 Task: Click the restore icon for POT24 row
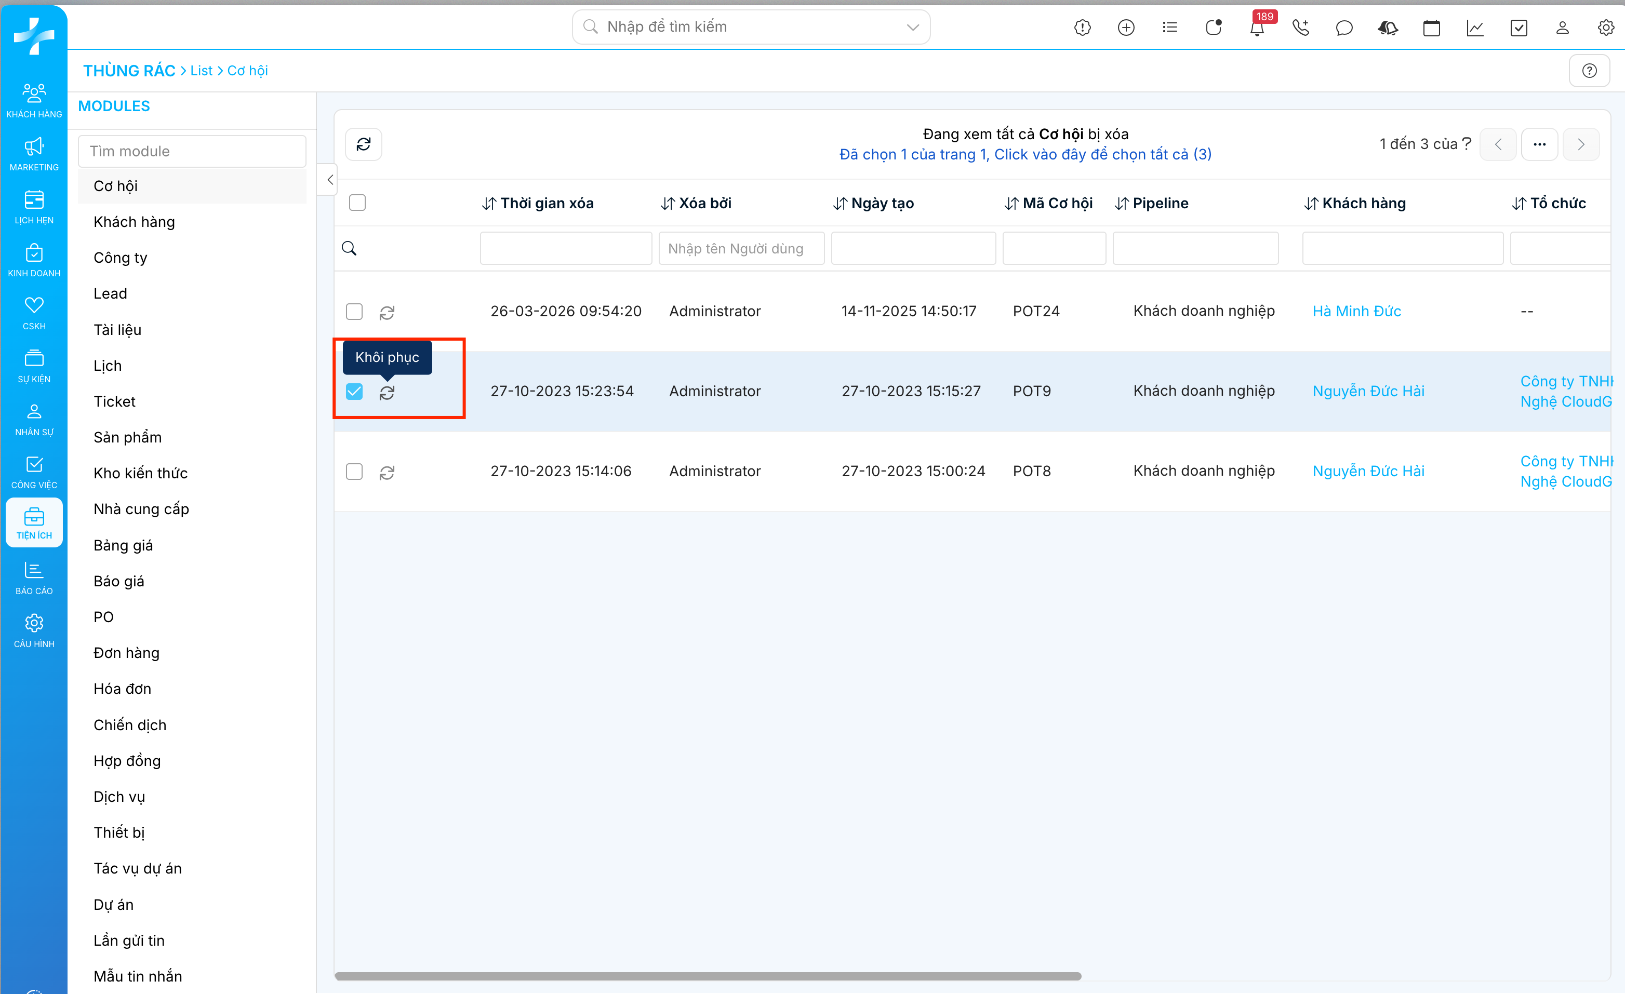[387, 313]
